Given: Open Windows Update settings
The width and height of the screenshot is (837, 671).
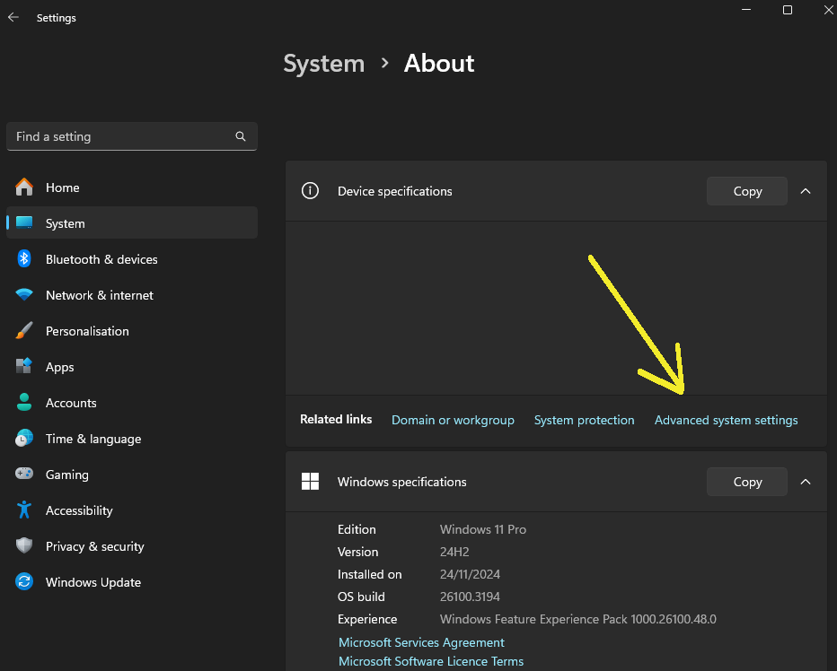Looking at the screenshot, I should (93, 582).
